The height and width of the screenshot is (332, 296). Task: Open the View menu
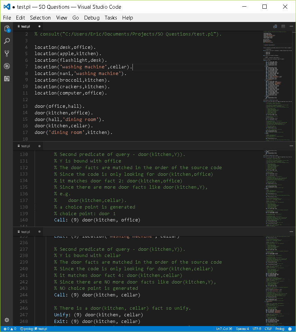point(62,18)
